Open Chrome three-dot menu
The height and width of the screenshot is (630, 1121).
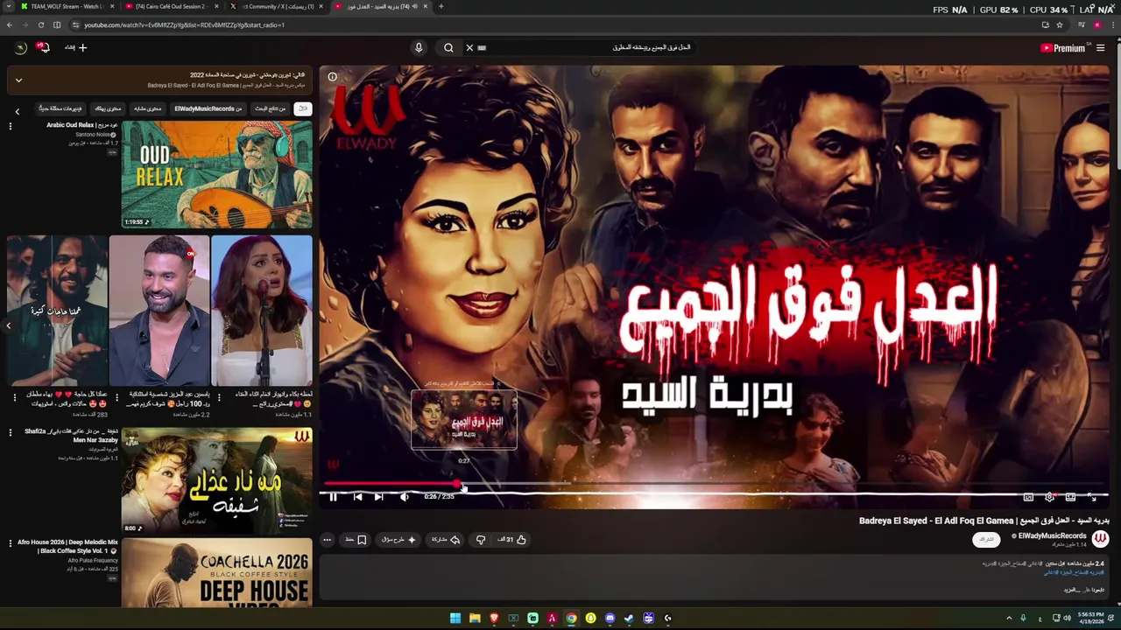click(1112, 24)
